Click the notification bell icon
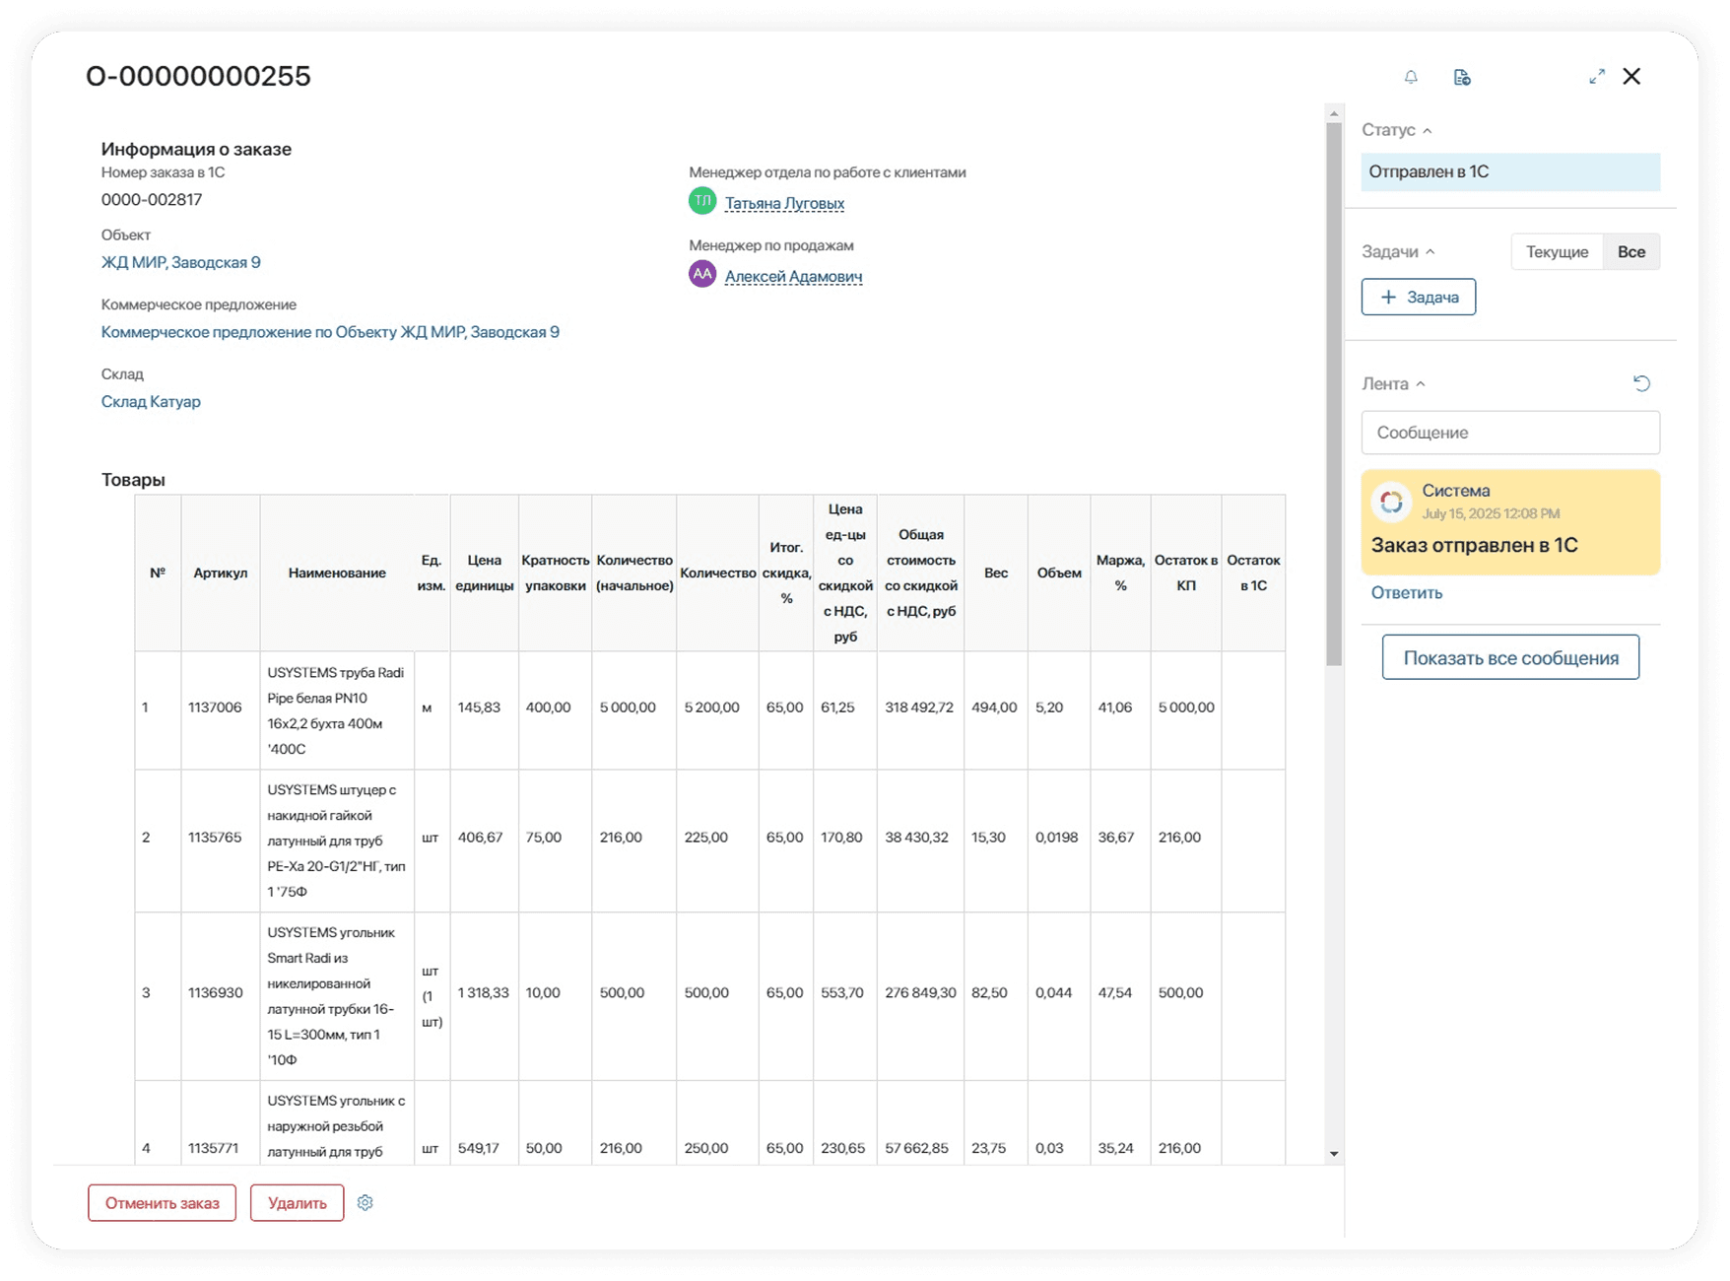 click(1411, 77)
